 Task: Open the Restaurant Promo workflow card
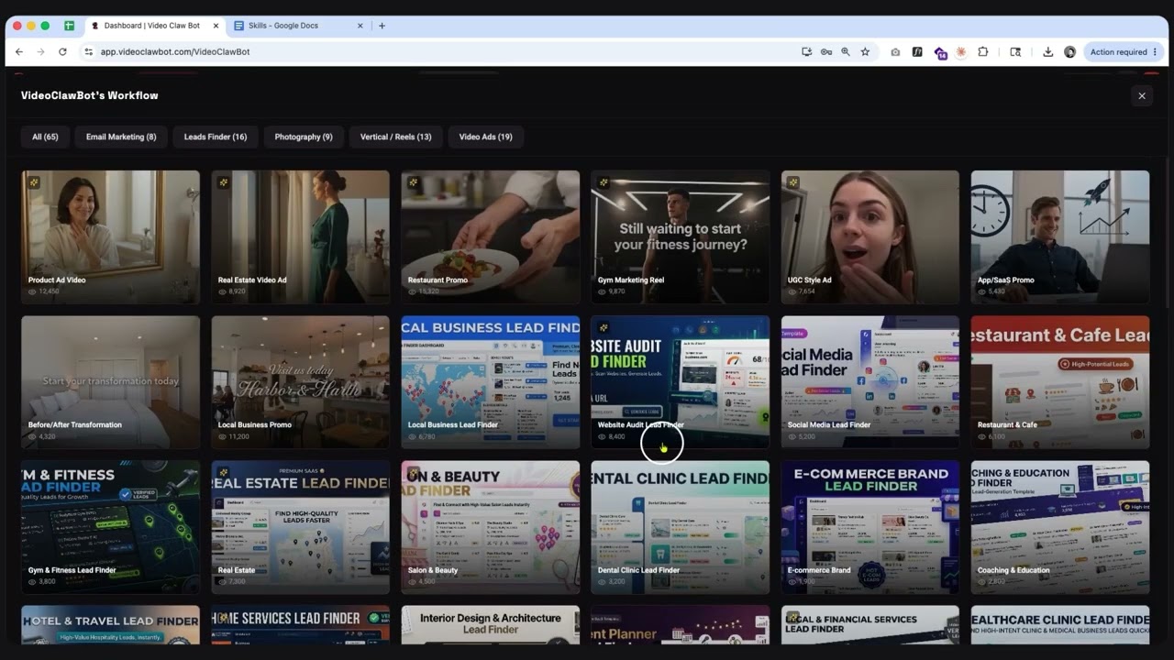[x=490, y=236]
